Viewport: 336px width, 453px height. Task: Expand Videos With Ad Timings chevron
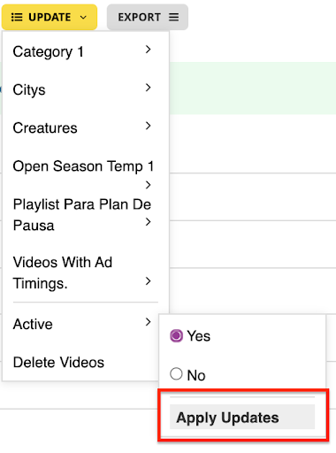click(148, 281)
